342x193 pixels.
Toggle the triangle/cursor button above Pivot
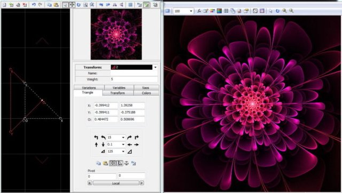pos(120,163)
